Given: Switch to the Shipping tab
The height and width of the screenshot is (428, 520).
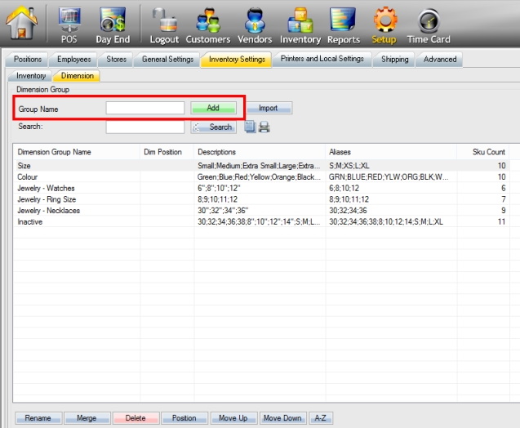Looking at the screenshot, I should pyautogui.click(x=394, y=60).
